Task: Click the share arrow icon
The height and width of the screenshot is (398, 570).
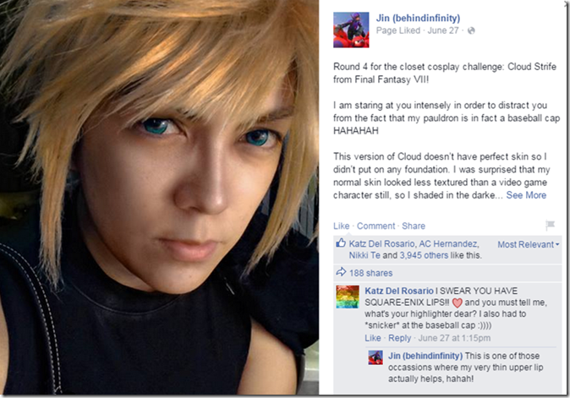Action: pyautogui.click(x=341, y=271)
